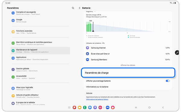Click the Bien-être numérique green icon
This screenshot has width=181, height=112.
coord(13,43)
